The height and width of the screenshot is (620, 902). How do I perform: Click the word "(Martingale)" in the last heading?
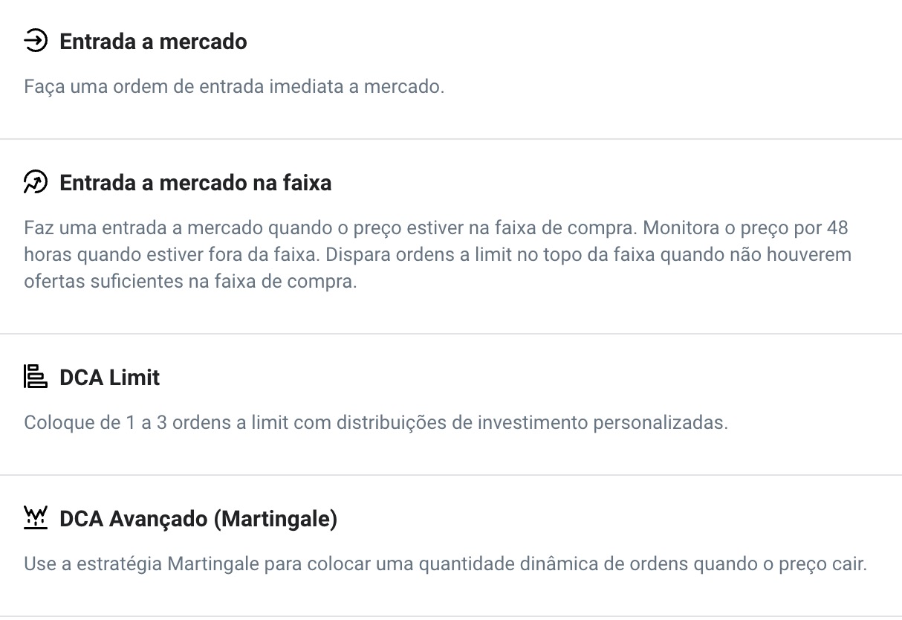click(x=275, y=519)
